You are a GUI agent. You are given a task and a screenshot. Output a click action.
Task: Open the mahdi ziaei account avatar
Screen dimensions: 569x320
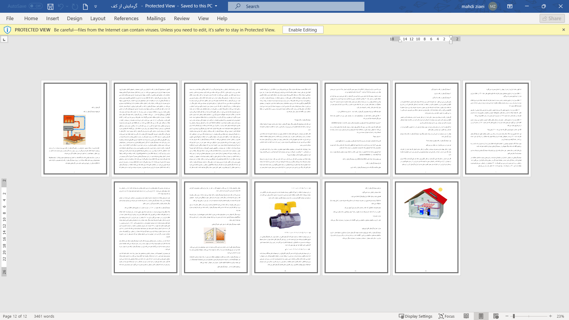(493, 6)
